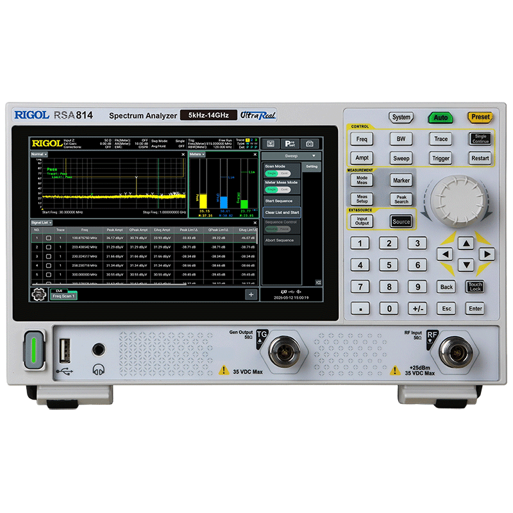This screenshot has width=513, height=513.
Task: Collapse the side menu with the bottom-right panel icon
Action: click(x=318, y=282)
